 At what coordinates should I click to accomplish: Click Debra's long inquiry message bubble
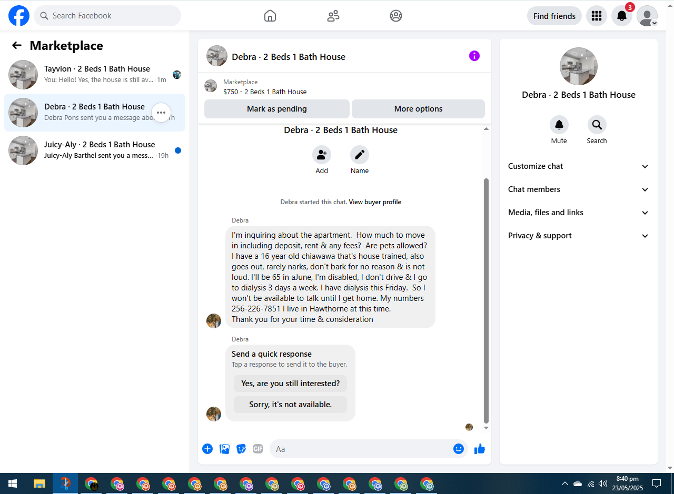coord(331,277)
